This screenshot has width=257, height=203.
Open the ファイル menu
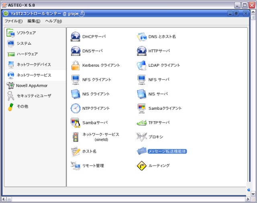[13, 21]
